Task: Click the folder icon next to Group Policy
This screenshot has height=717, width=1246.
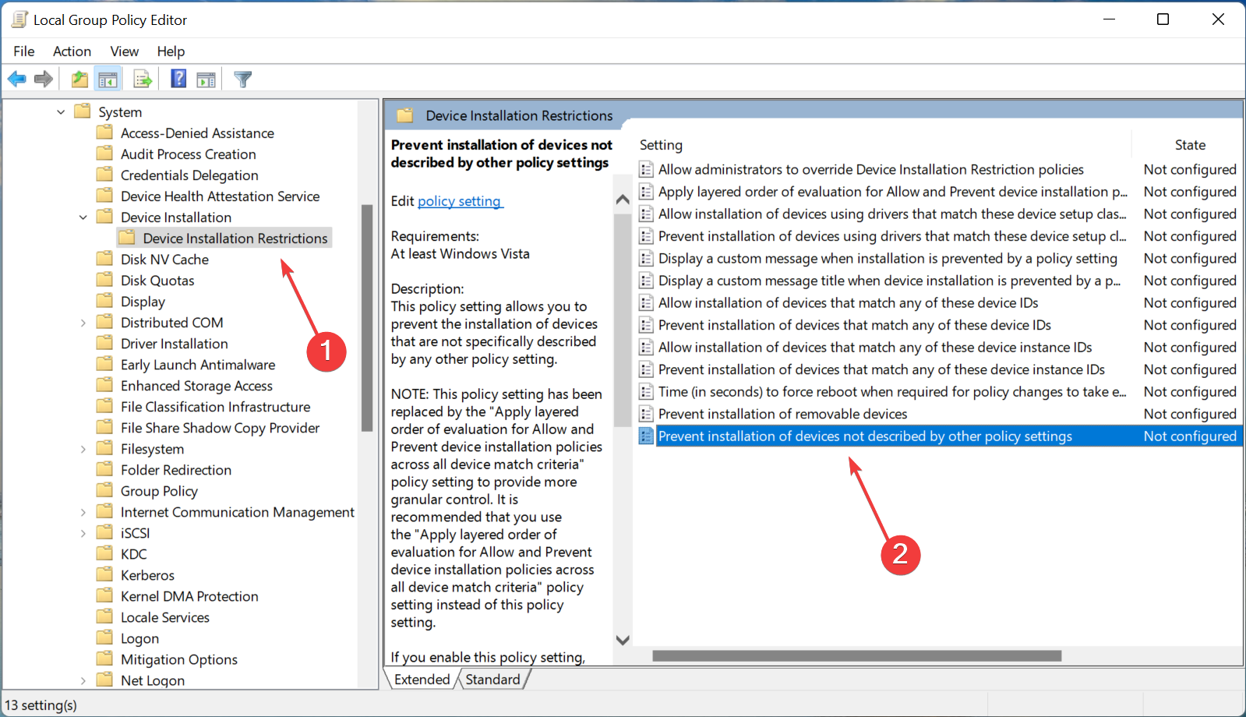Action: pos(104,490)
